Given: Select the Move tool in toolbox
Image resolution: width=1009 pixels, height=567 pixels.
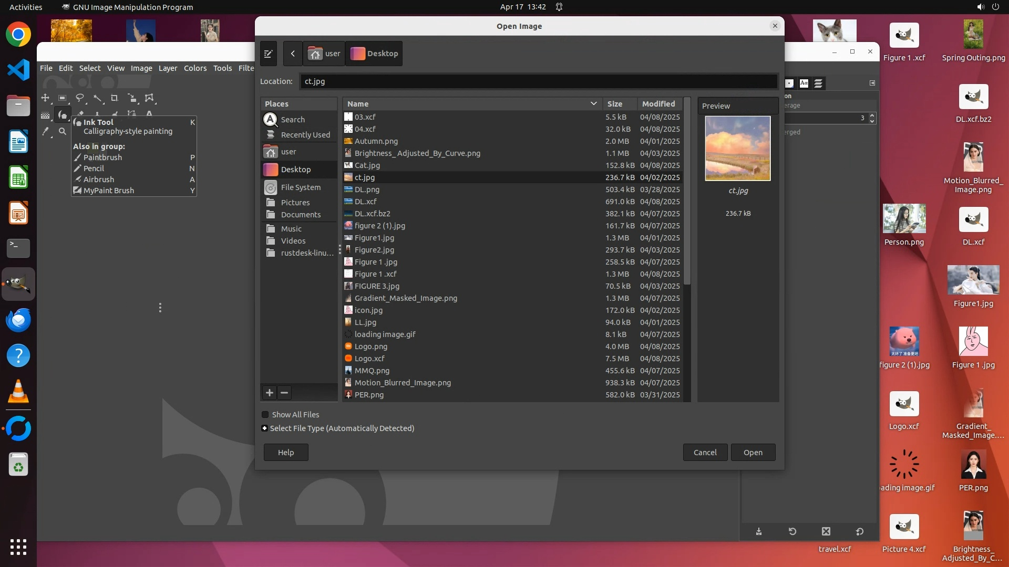Looking at the screenshot, I should (x=45, y=98).
